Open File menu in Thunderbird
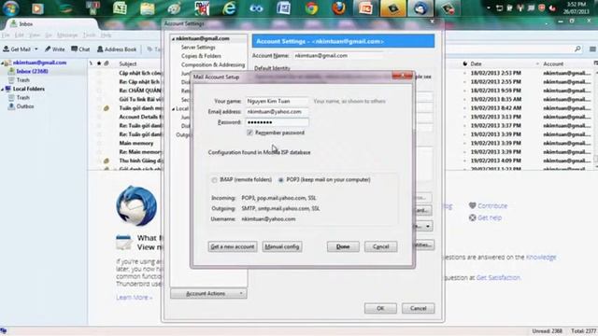598x336 pixels. point(6,35)
